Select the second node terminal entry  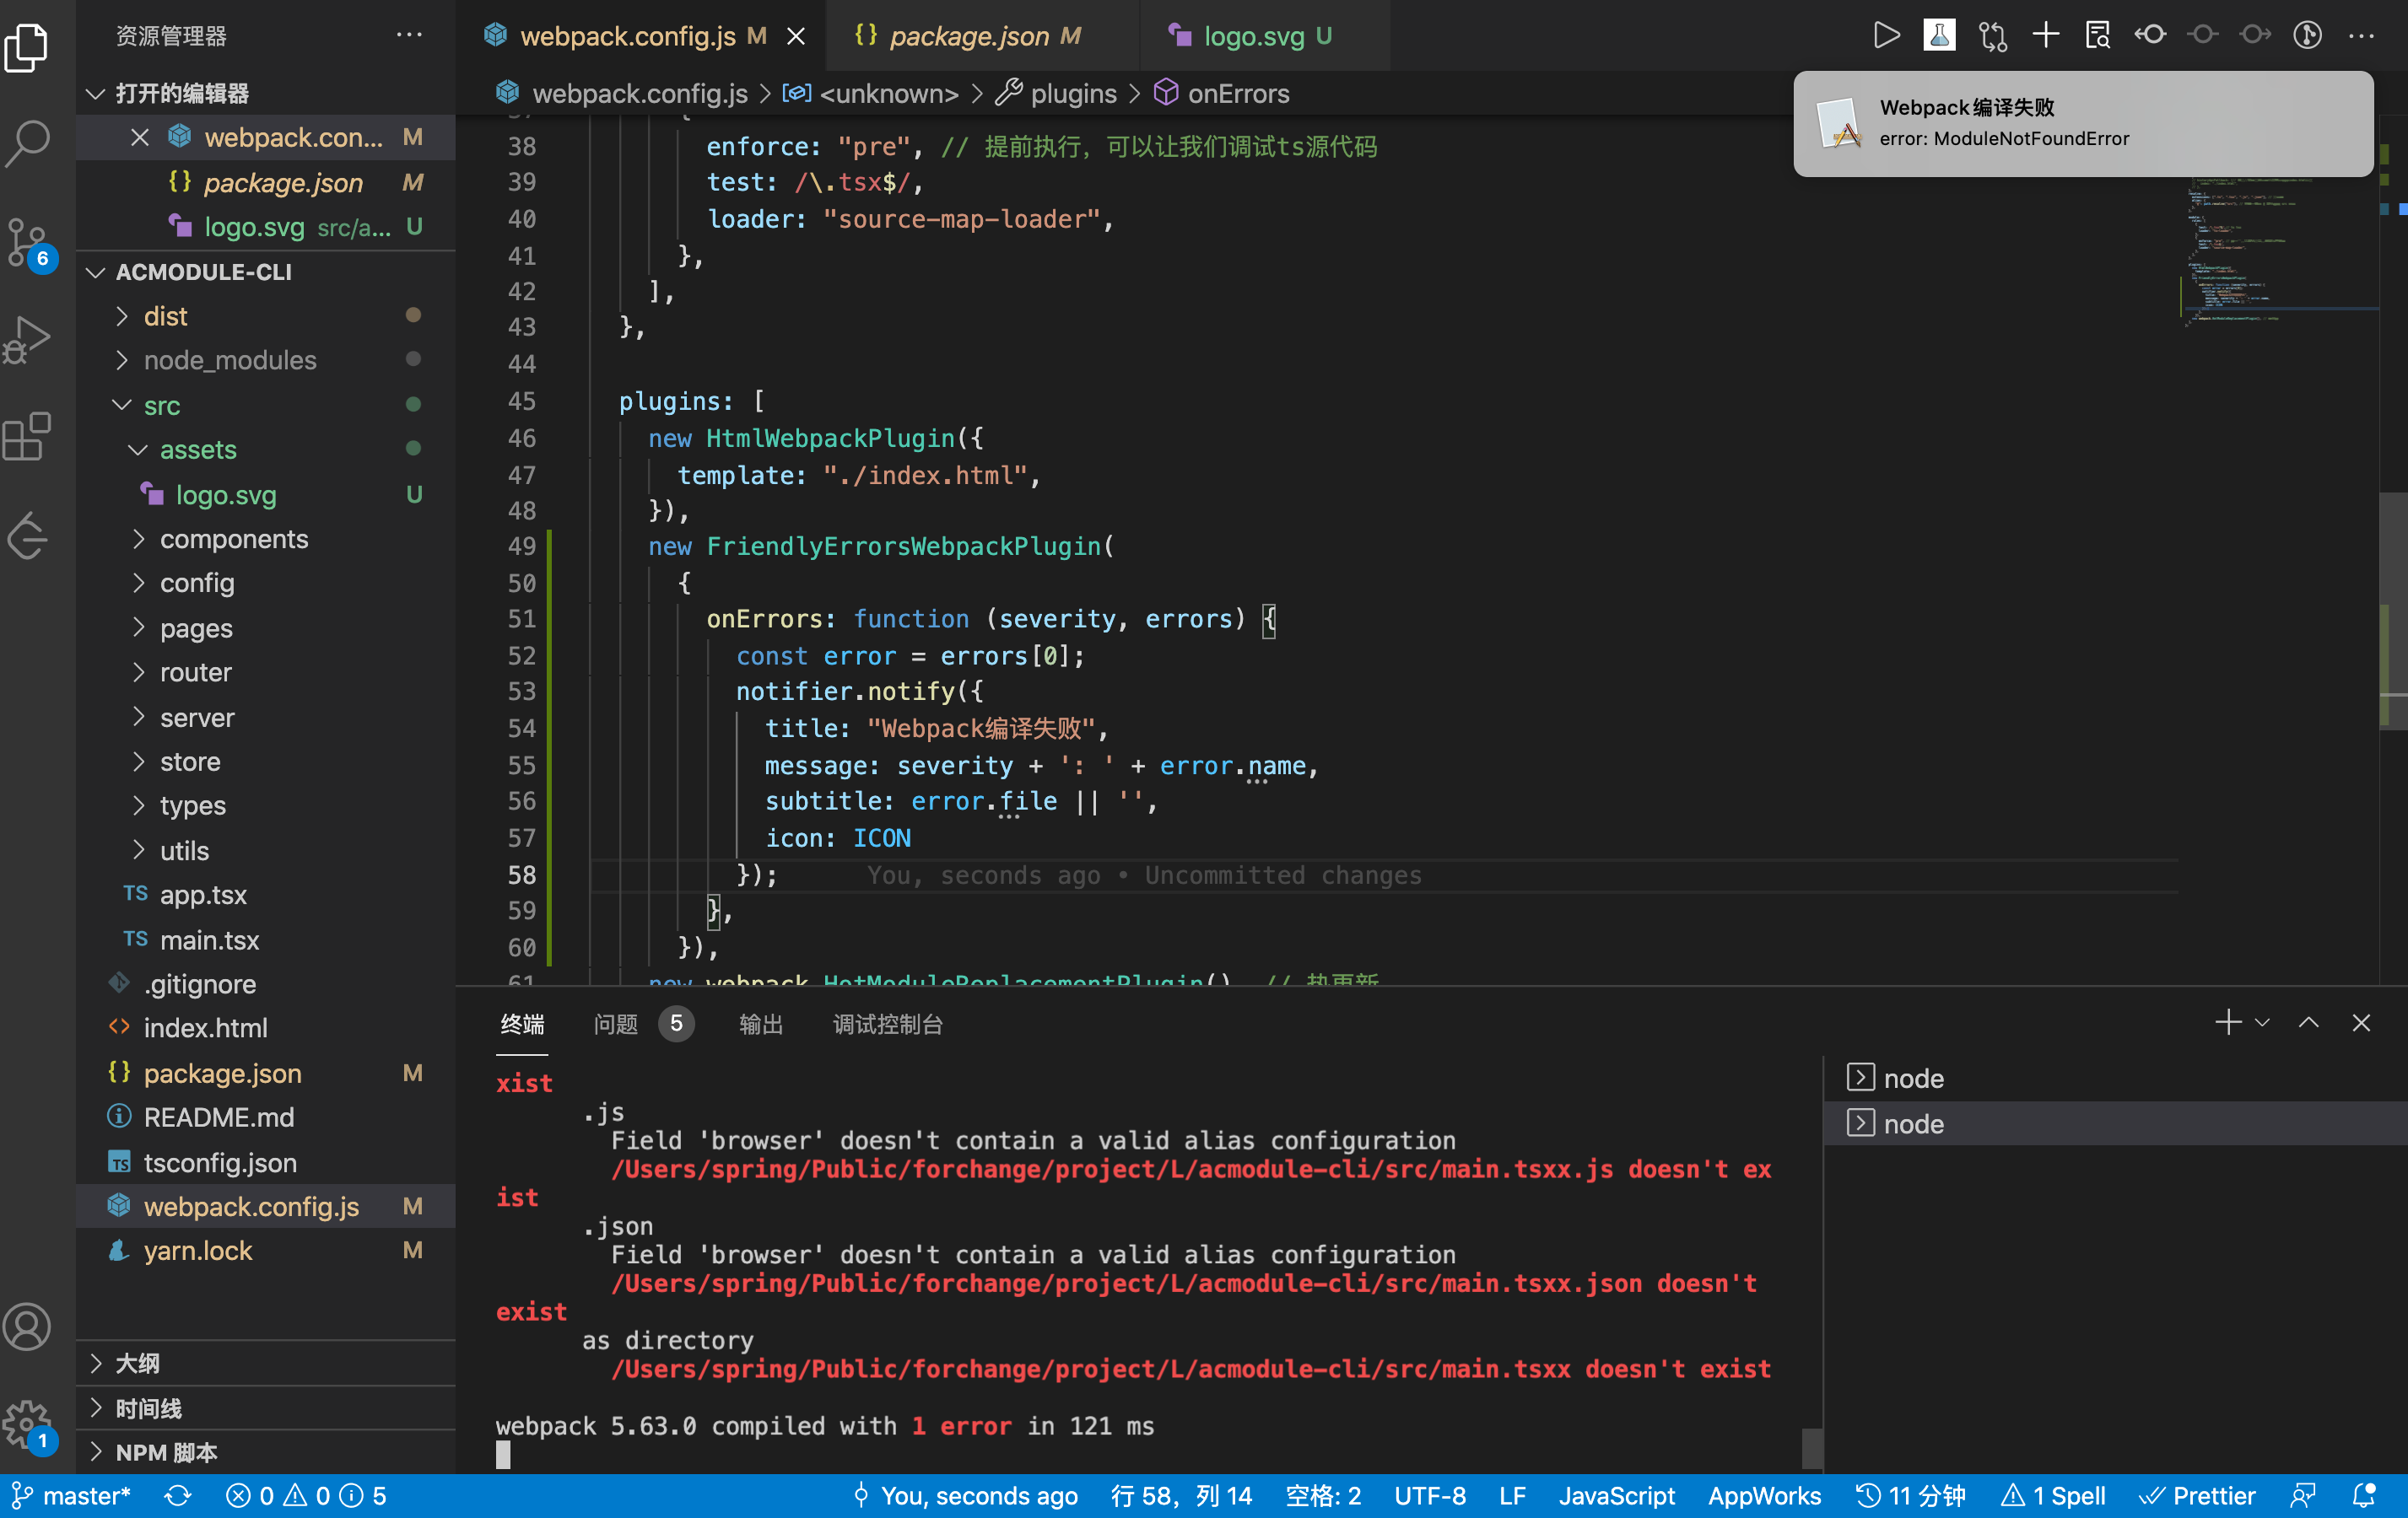2115,1123
